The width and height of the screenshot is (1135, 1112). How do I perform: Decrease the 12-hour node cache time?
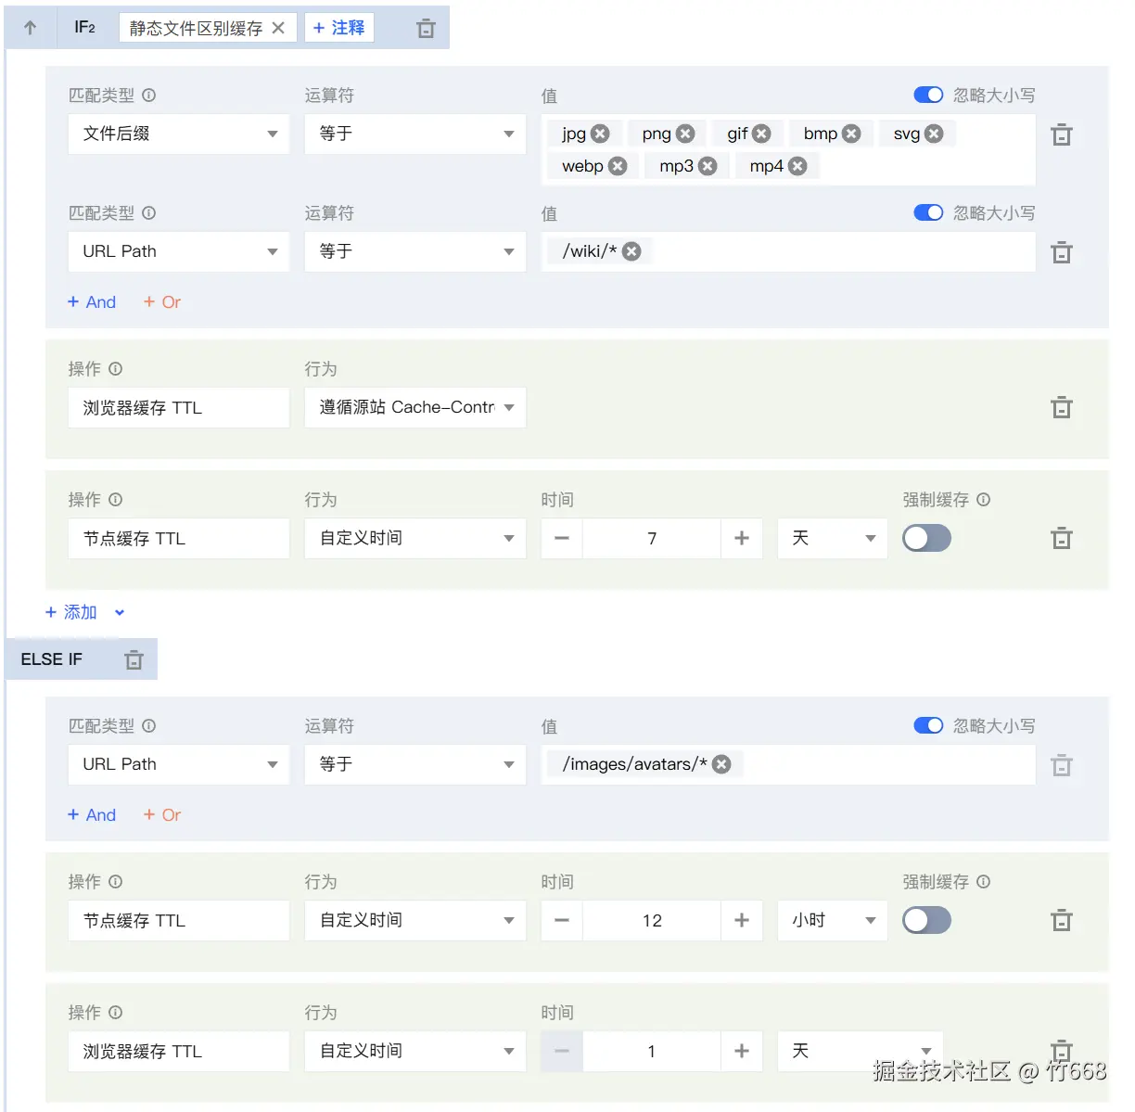pos(562,920)
